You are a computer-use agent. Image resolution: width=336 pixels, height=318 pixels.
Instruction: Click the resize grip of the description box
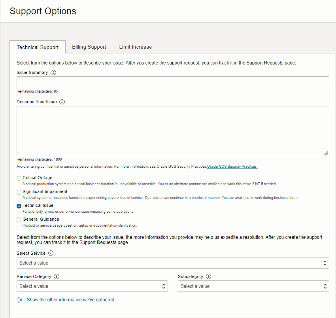(326, 153)
